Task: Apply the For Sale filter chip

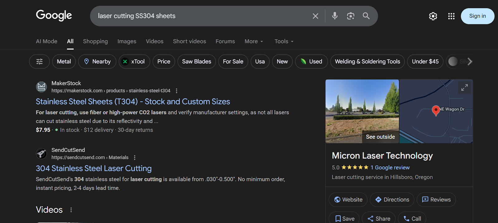Action: [233, 62]
